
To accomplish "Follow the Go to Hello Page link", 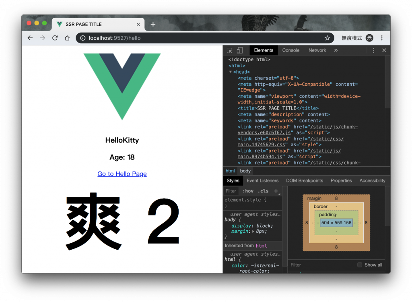I will [x=122, y=174].
